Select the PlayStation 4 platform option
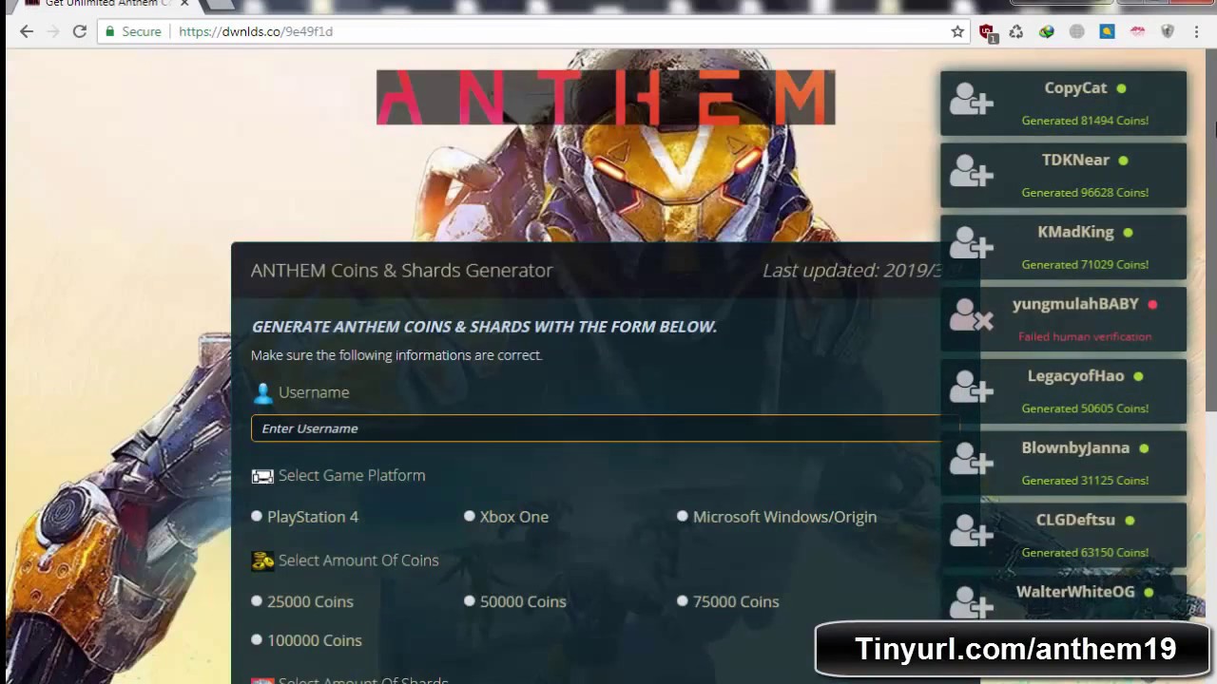1217x684 pixels. [x=257, y=516]
